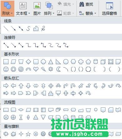
Task: Select the crescent moon shape
Action: click(x=58, y=69)
